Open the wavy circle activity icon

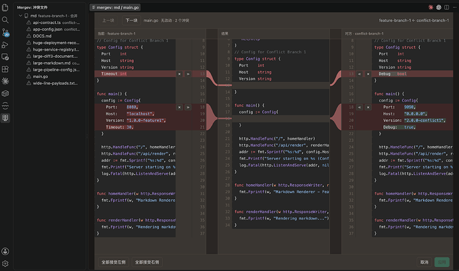click(5, 106)
